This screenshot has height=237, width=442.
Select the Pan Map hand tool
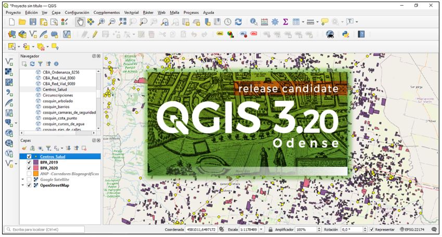(80, 22)
